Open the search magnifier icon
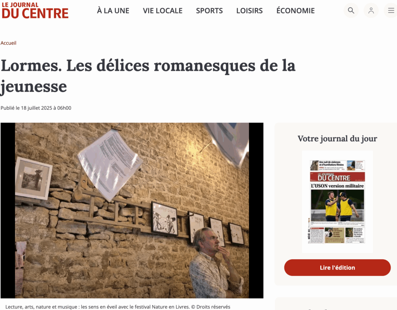This screenshot has width=397, height=310. point(351,10)
